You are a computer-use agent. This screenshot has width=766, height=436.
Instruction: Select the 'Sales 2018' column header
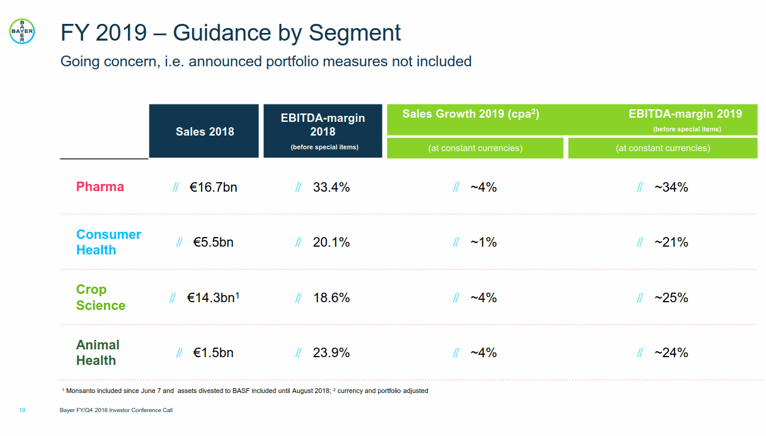click(x=204, y=131)
